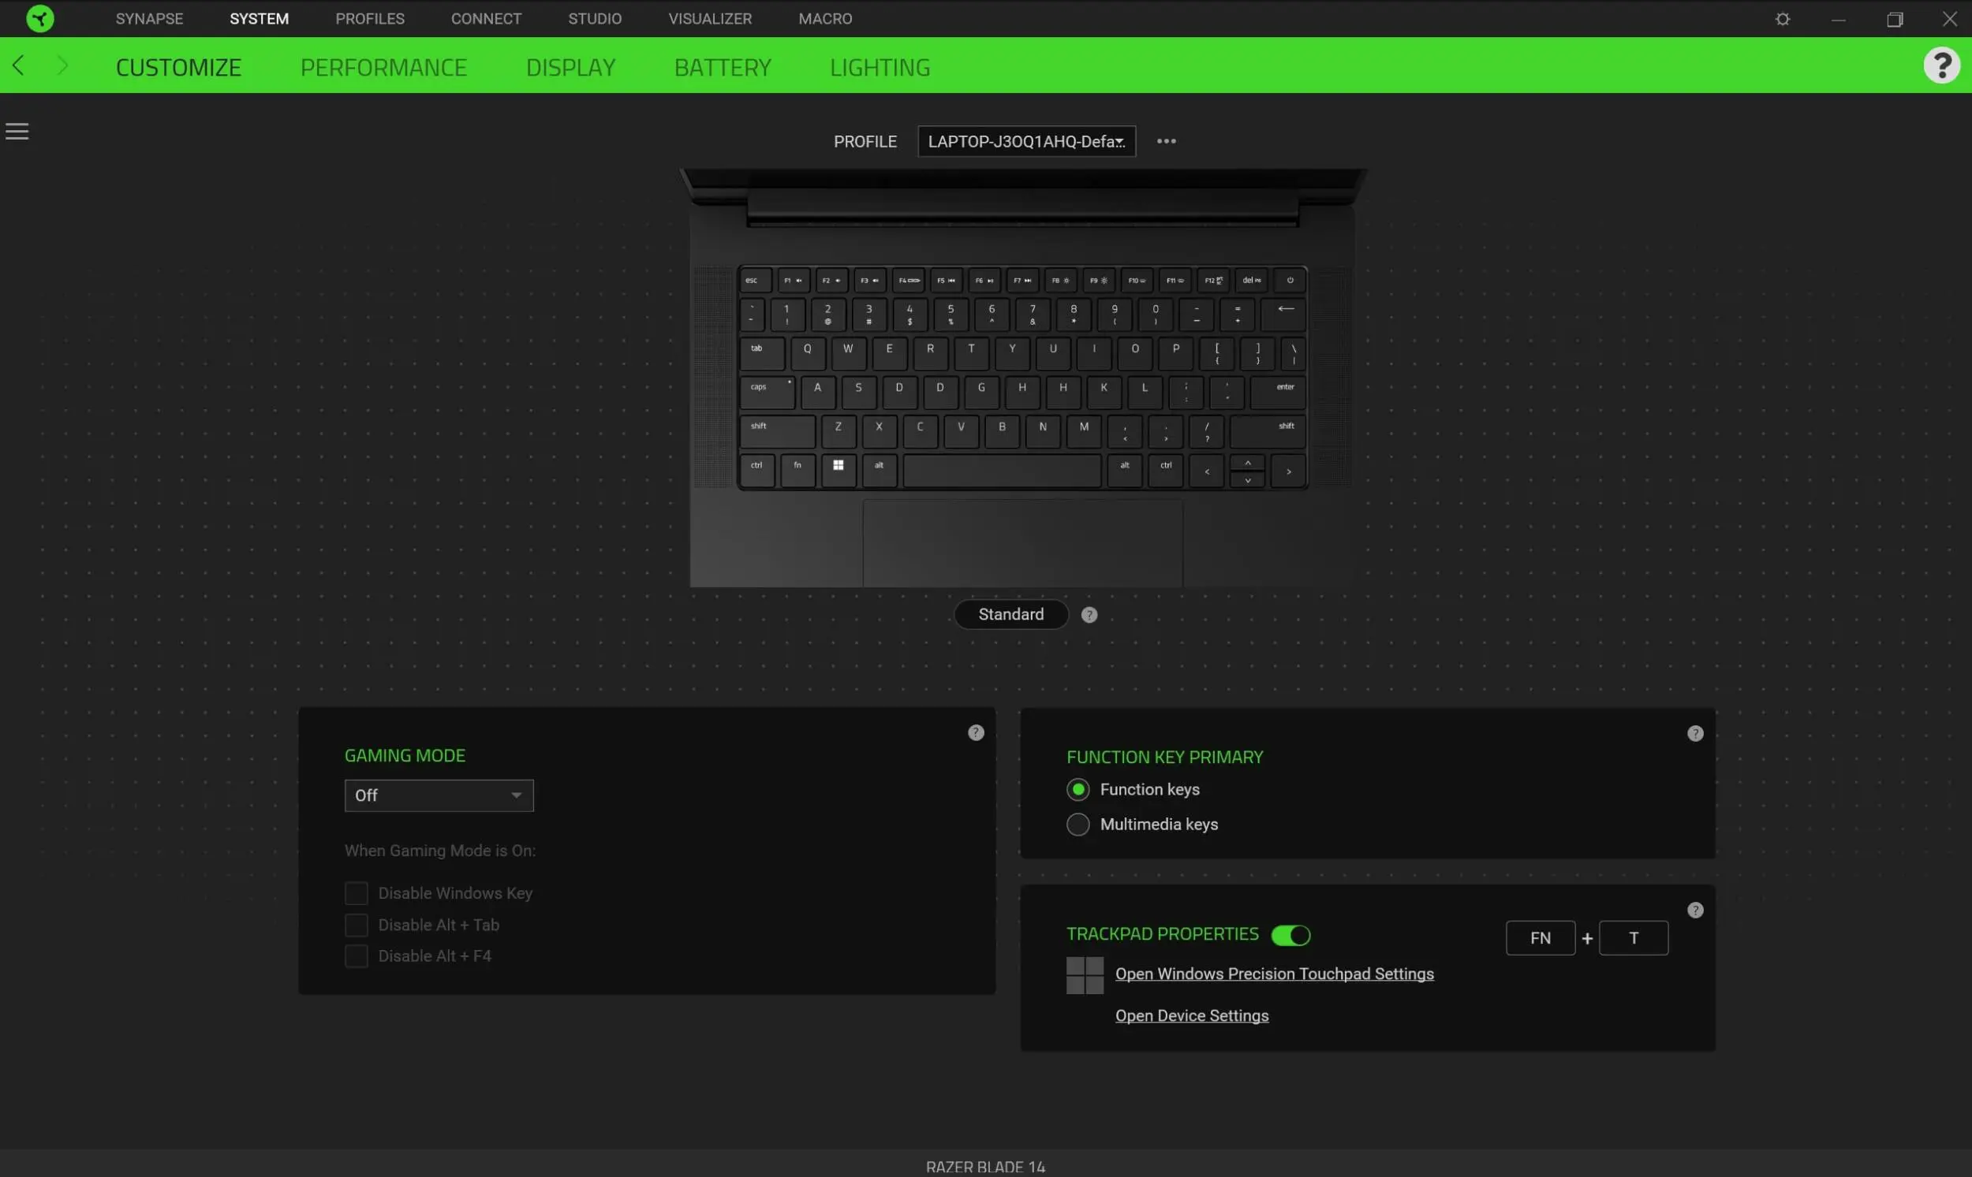Select the Q key on keyboard image
Screen dimensions: 1972x1177
pos(807,352)
